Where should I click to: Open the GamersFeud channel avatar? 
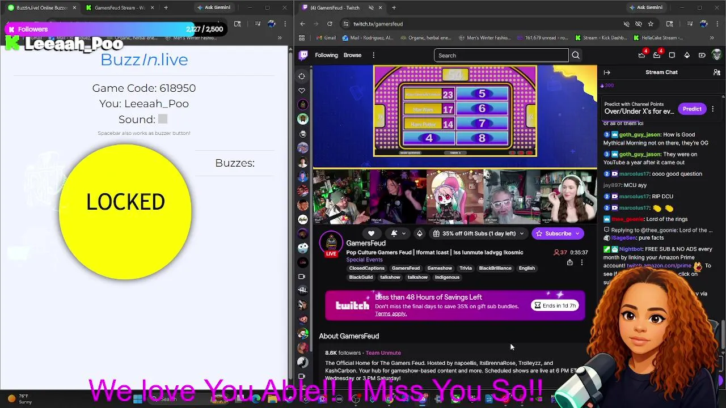point(331,243)
